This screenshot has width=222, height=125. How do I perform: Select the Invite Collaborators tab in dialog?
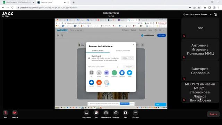coord(123,51)
